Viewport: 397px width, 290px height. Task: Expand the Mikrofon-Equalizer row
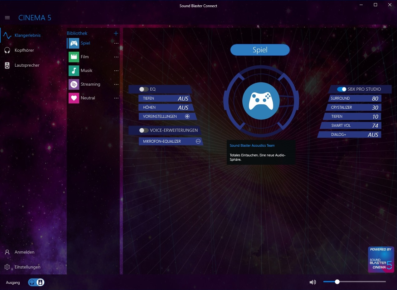171,141
